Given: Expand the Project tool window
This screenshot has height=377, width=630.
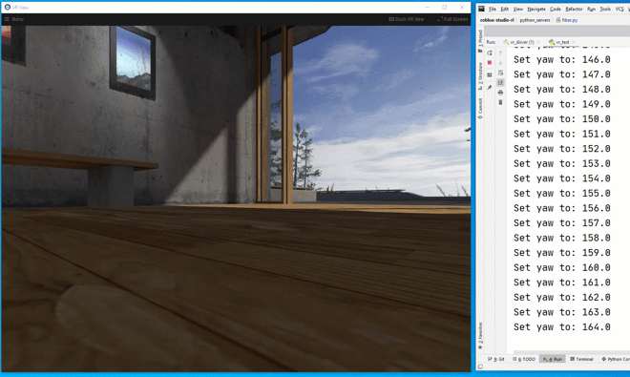Looking at the screenshot, I should [480, 41].
